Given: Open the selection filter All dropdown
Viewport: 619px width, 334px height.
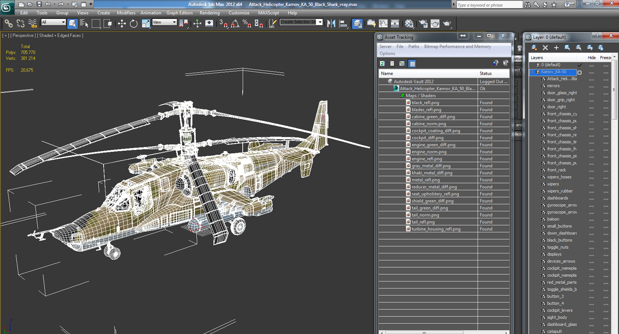Looking at the screenshot, I should (x=54, y=22).
